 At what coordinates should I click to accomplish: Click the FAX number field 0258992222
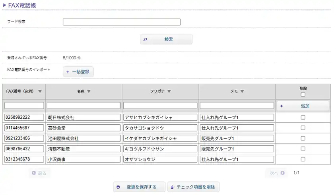(24, 118)
